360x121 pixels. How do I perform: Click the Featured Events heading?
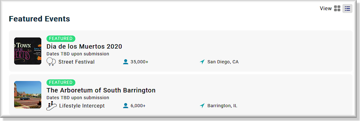[x=40, y=19]
